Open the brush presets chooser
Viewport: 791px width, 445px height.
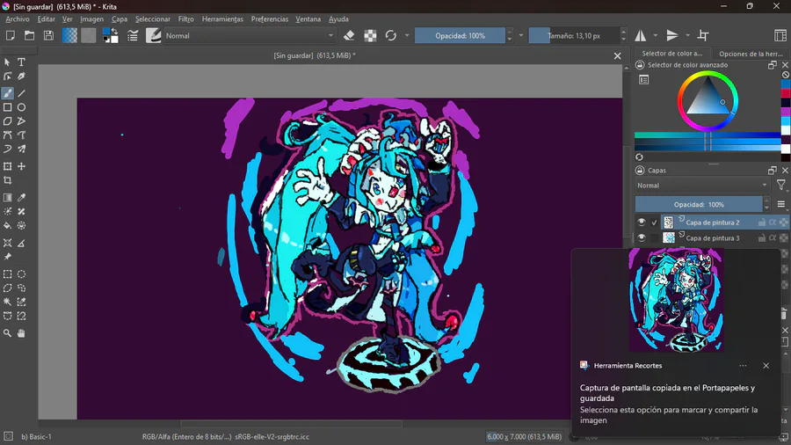153,35
